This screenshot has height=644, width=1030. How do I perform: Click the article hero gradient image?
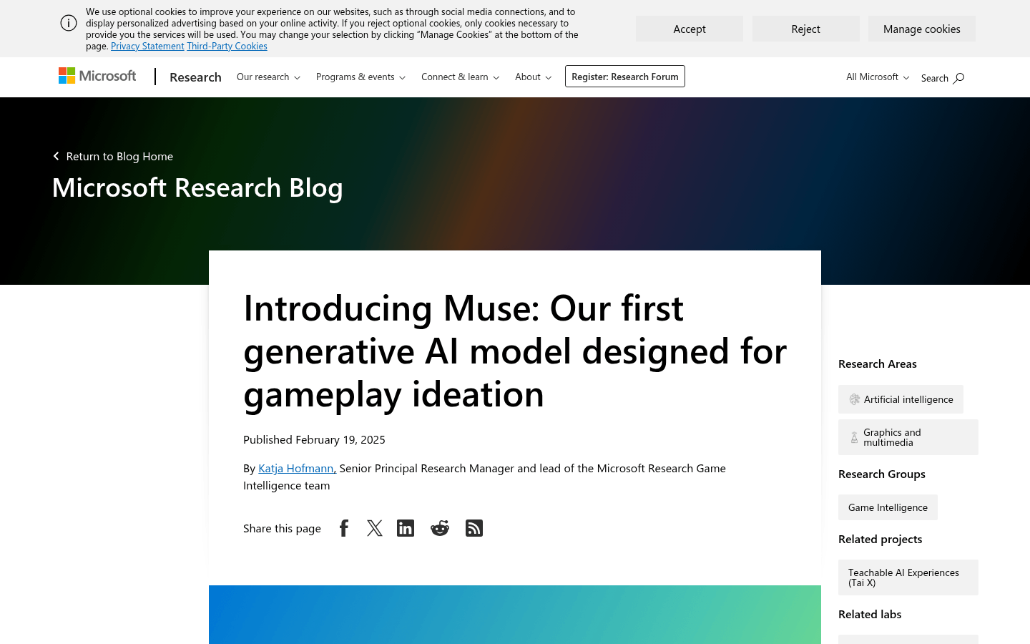(515, 615)
